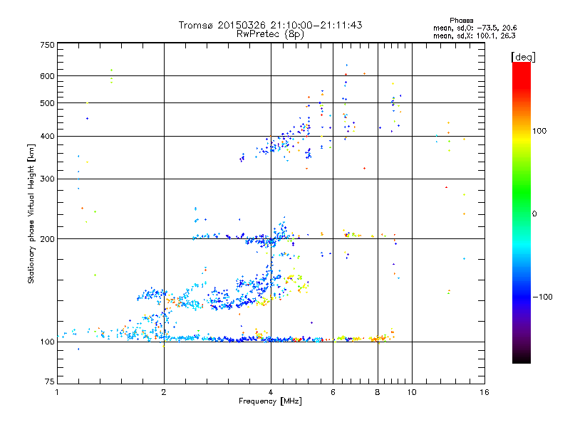
Task: Click the y-axis '750' tick label
Action: tap(47, 45)
